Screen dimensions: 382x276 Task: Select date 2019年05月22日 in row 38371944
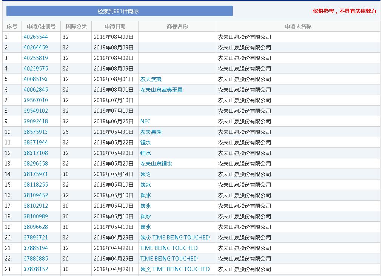point(114,143)
